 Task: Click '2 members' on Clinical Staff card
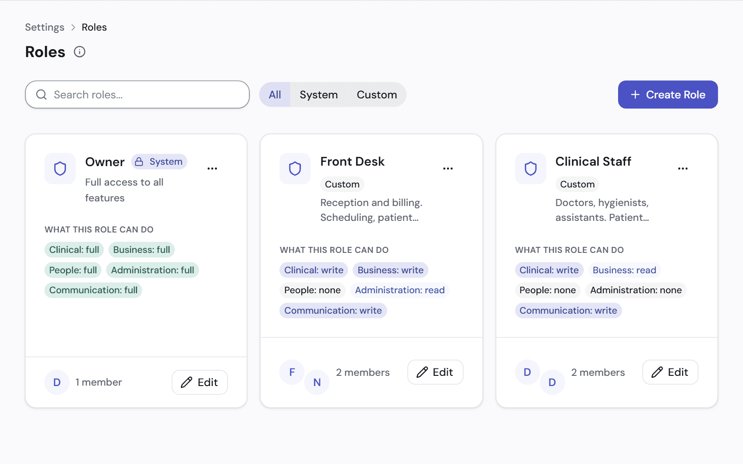pos(598,372)
